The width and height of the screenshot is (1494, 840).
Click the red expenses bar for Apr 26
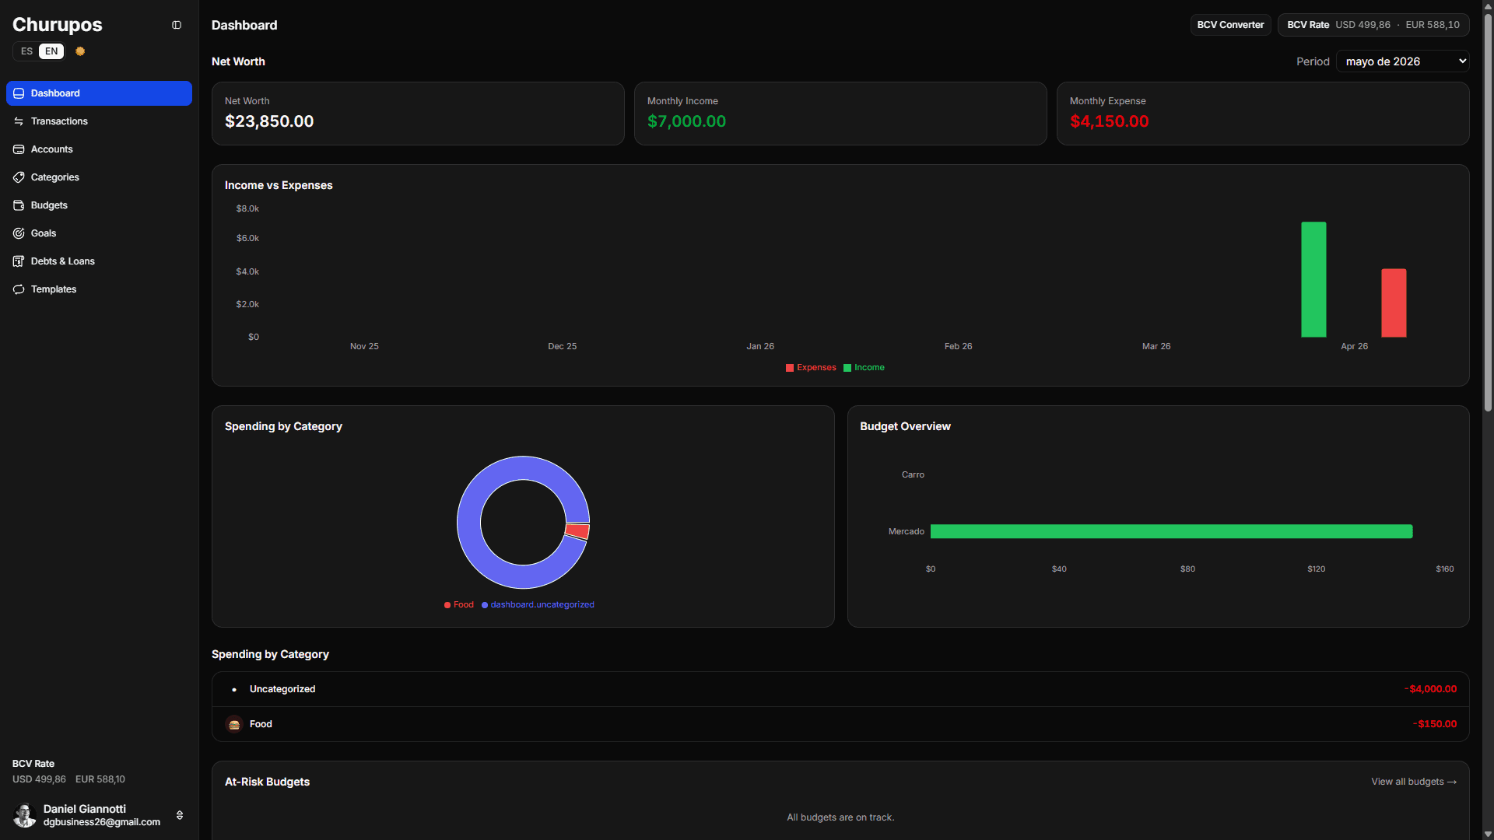pyautogui.click(x=1394, y=303)
